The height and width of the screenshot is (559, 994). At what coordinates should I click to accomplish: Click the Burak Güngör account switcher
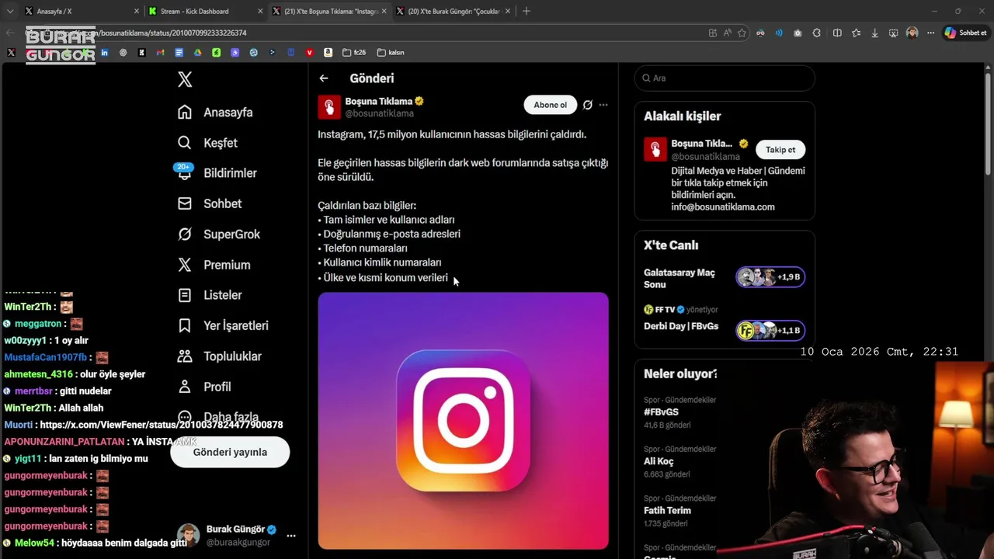[237, 536]
